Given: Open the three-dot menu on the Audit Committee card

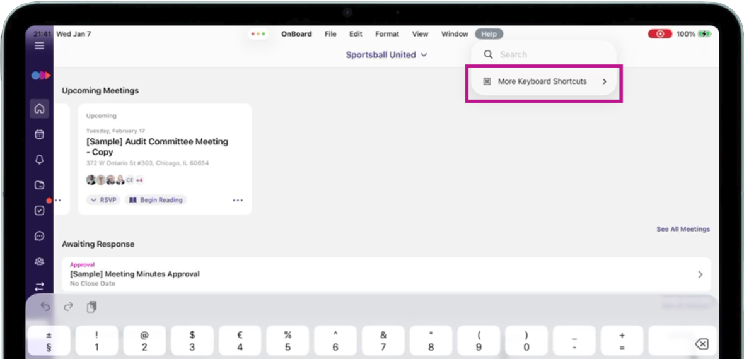Looking at the screenshot, I should point(238,201).
